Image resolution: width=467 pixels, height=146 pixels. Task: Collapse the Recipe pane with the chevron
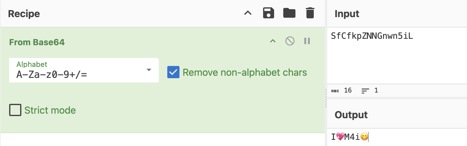[248, 13]
